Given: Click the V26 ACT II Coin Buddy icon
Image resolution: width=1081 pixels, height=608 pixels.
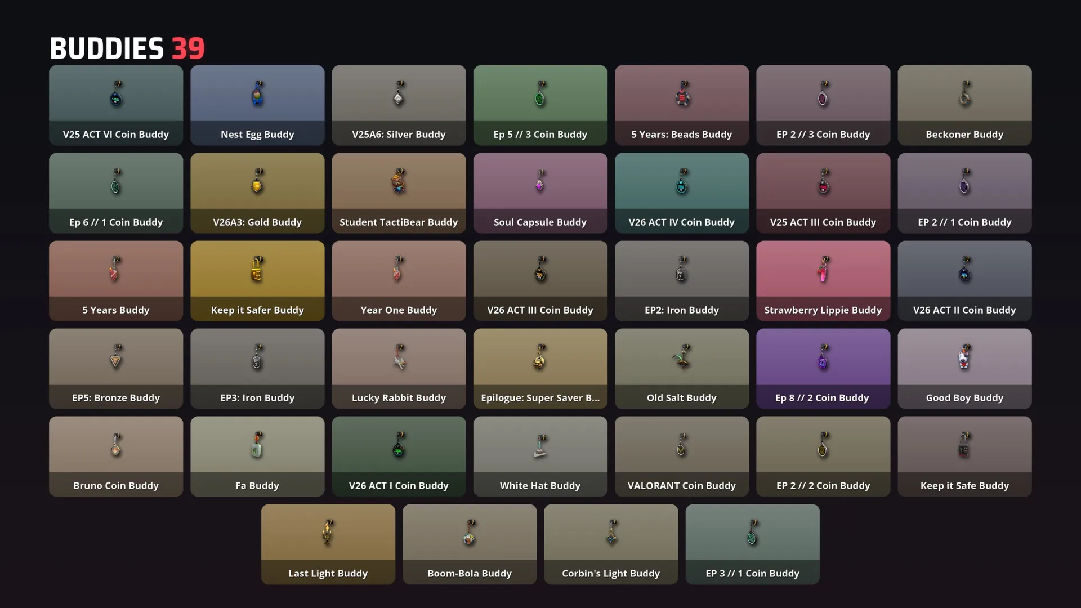Looking at the screenshot, I should (x=964, y=269).
